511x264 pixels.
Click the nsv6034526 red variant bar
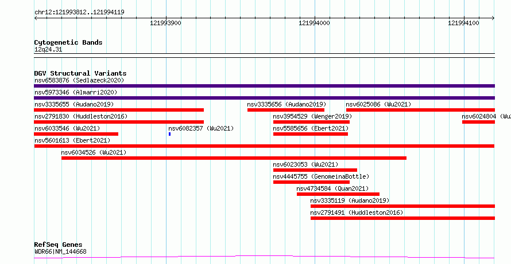(234, 158)
